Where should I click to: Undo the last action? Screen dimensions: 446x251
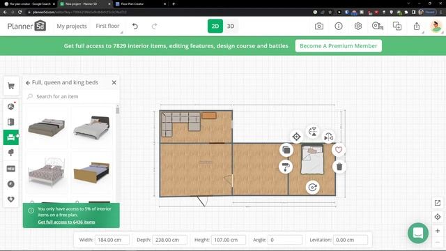point(135,26)
